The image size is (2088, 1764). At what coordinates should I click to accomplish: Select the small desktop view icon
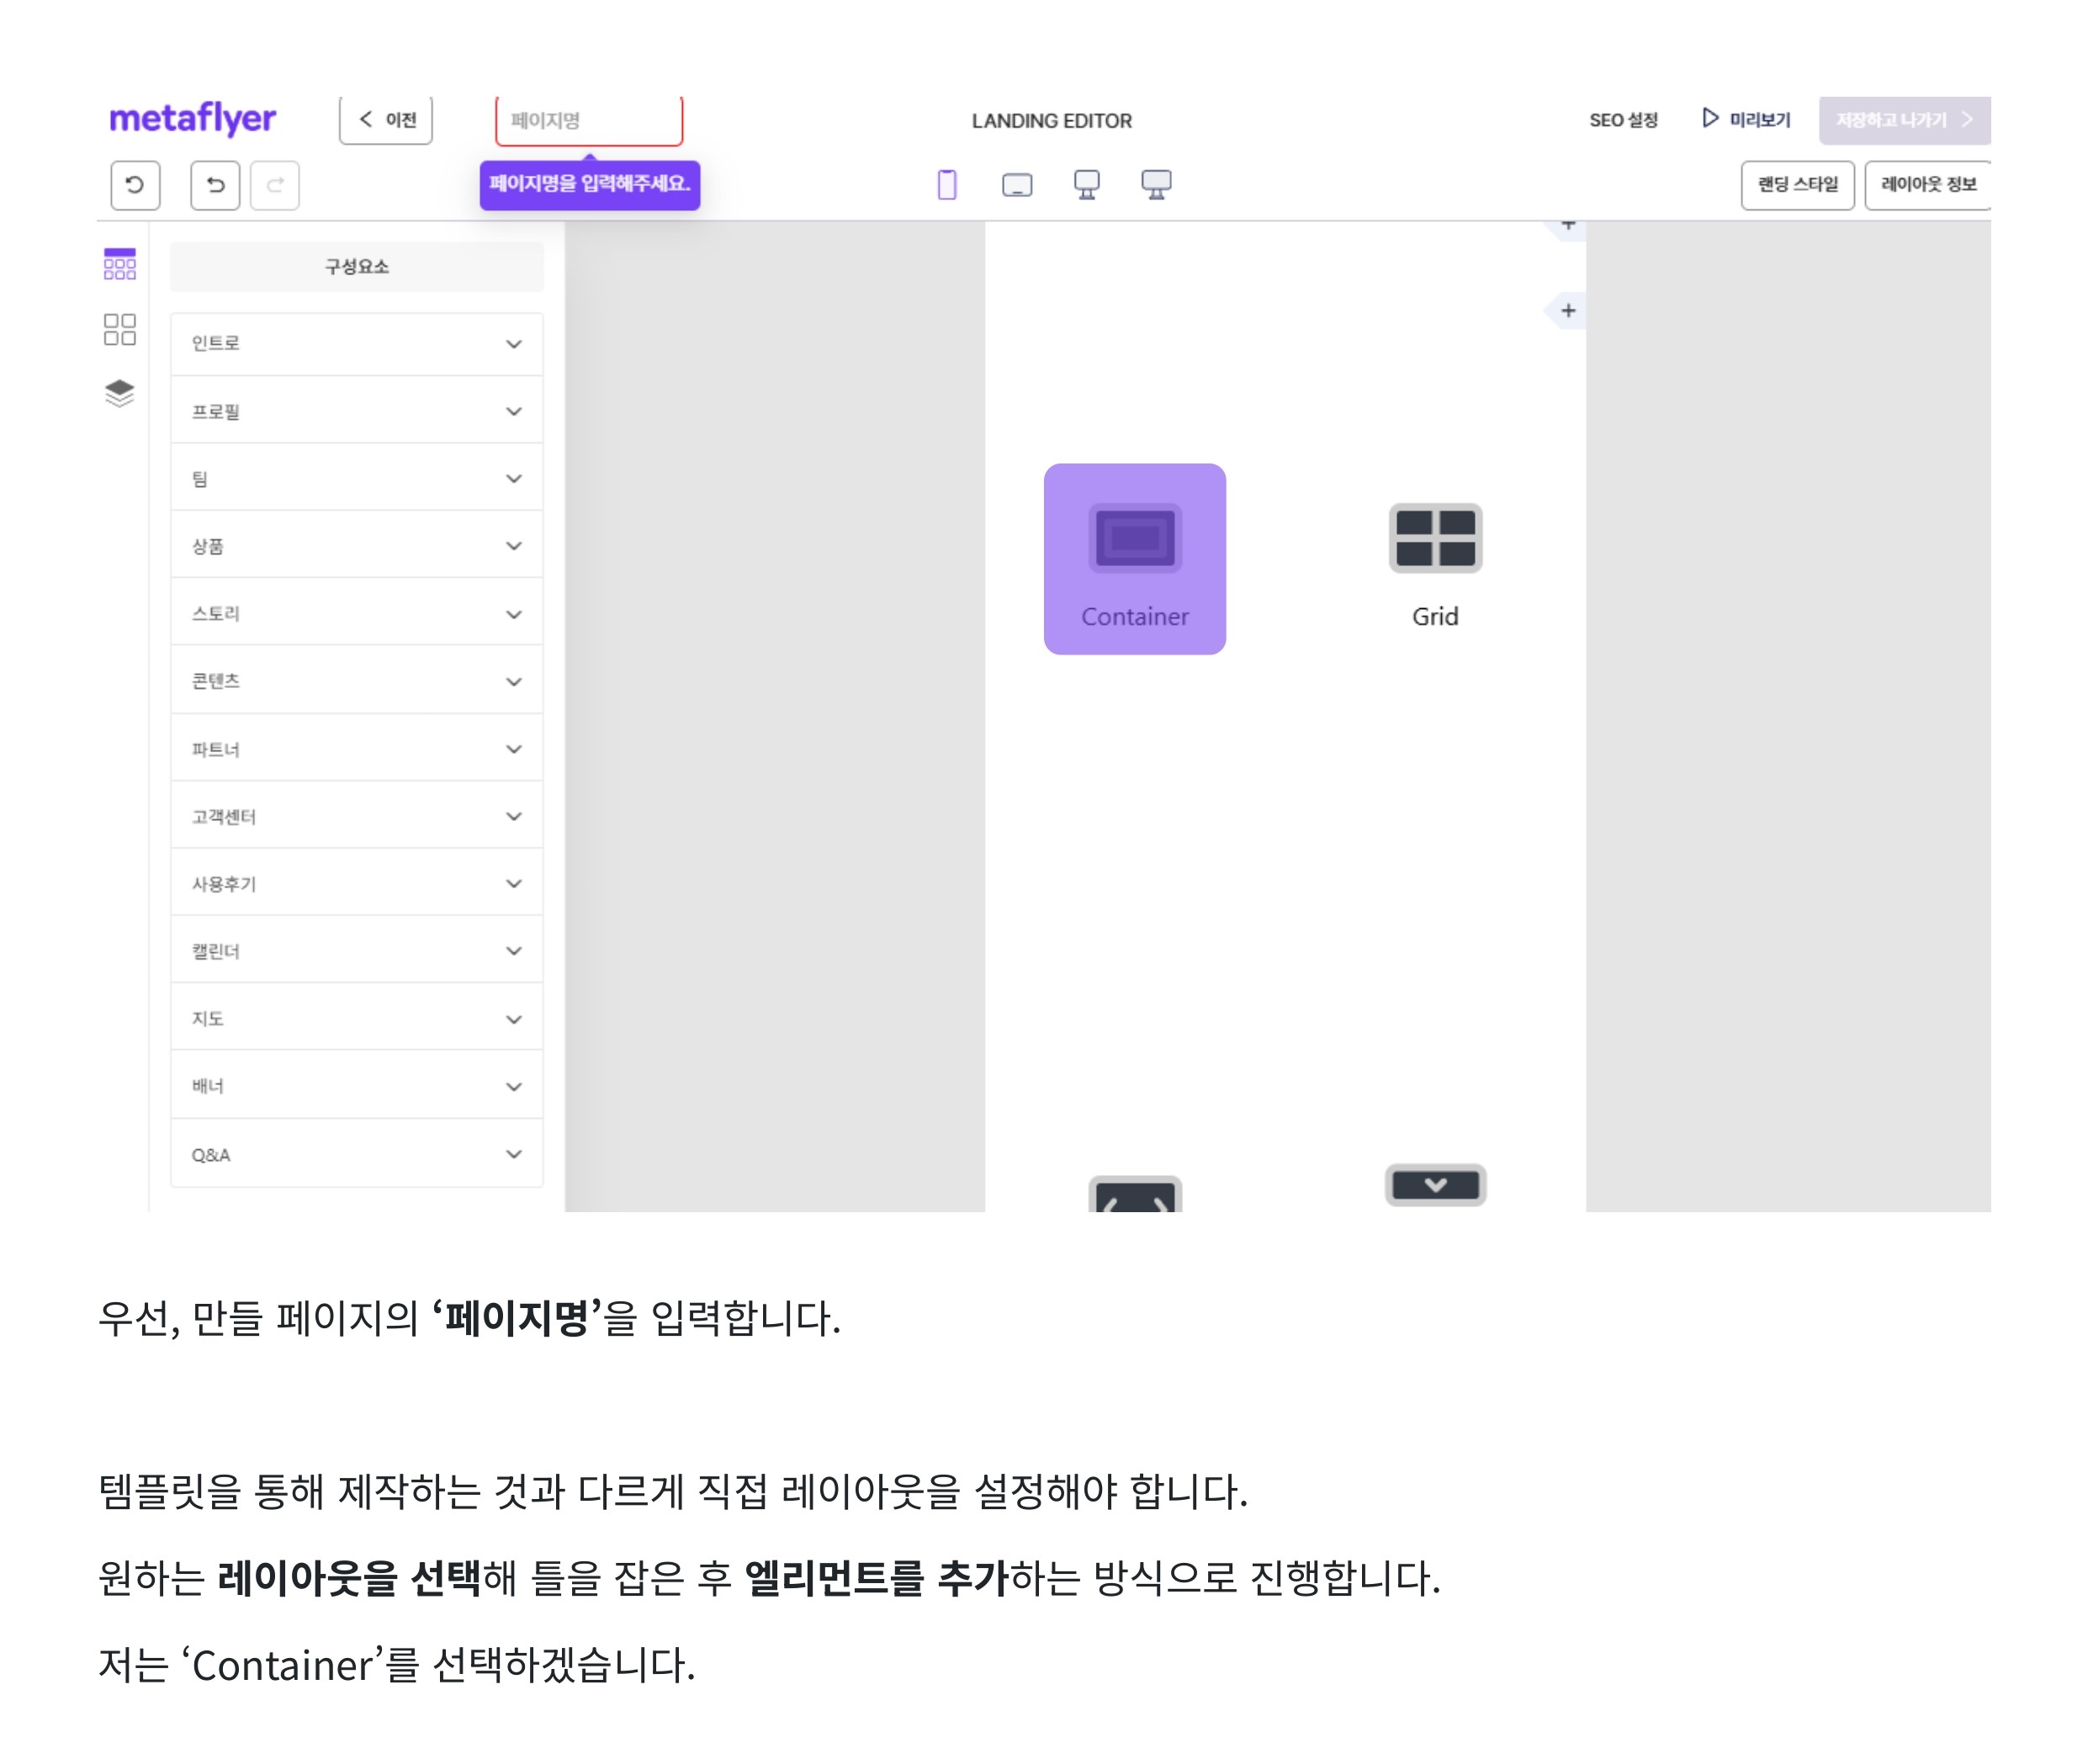(x=1086, y=185)
